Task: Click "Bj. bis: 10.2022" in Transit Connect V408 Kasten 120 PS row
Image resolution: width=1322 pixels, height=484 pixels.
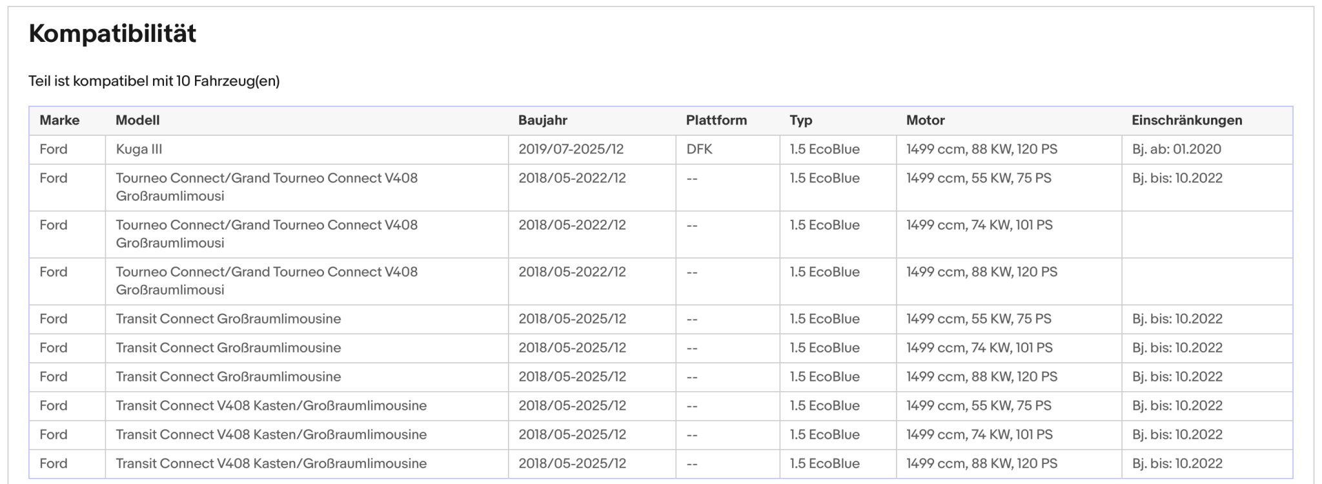Action: pos(1177,464)
